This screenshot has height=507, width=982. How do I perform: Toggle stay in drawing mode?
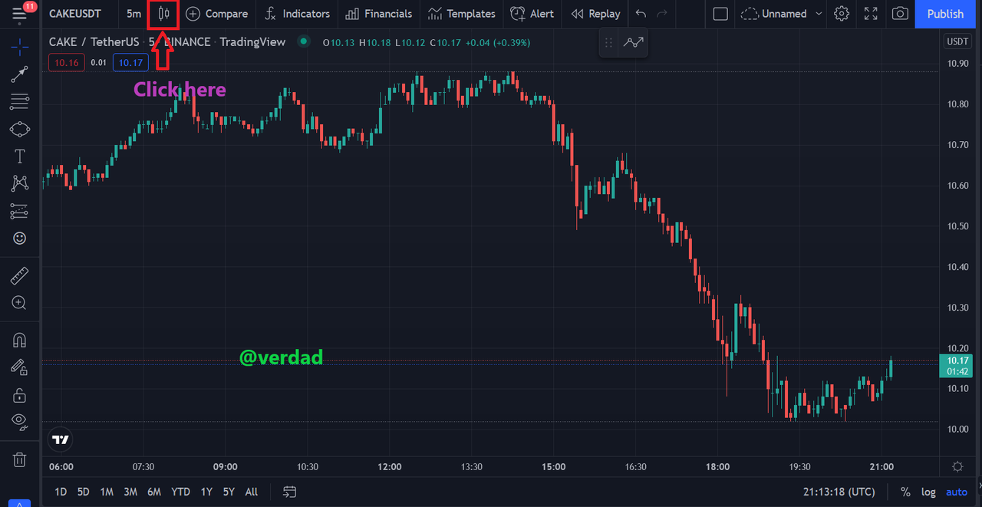(20, 367)
